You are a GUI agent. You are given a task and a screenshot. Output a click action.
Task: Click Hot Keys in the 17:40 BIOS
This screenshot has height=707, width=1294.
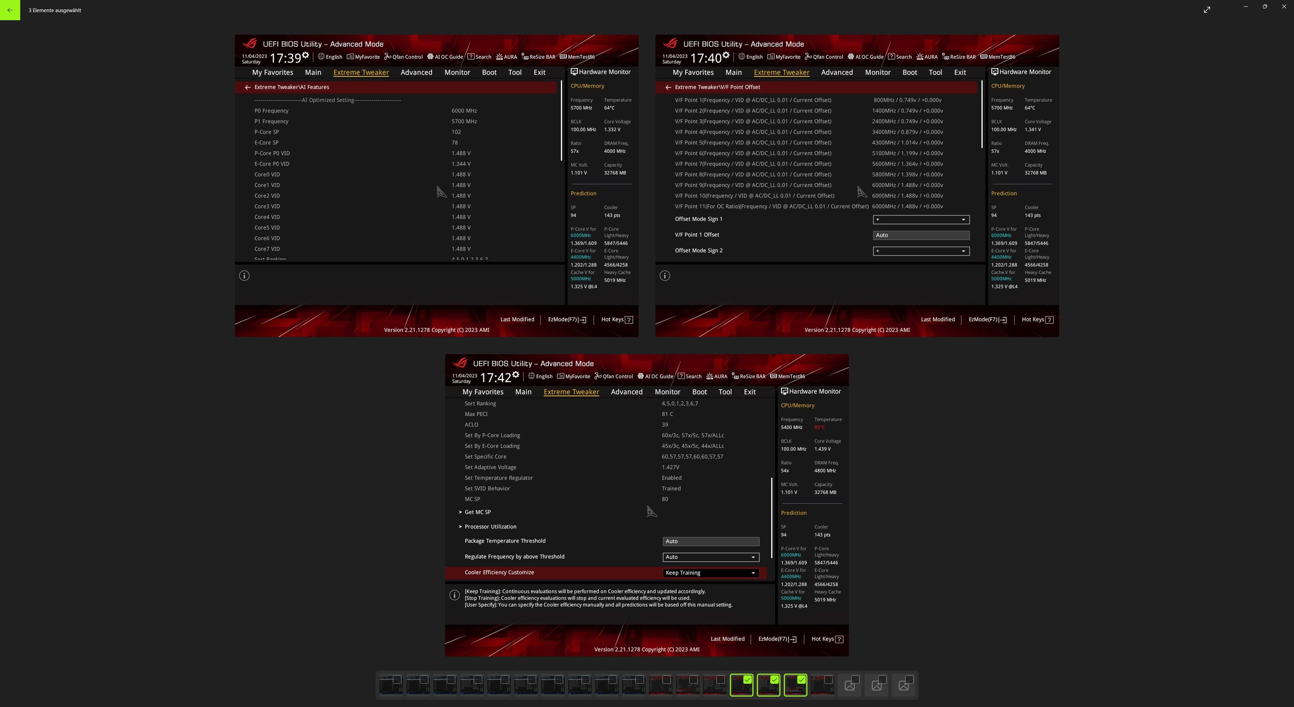(1038, 319)
